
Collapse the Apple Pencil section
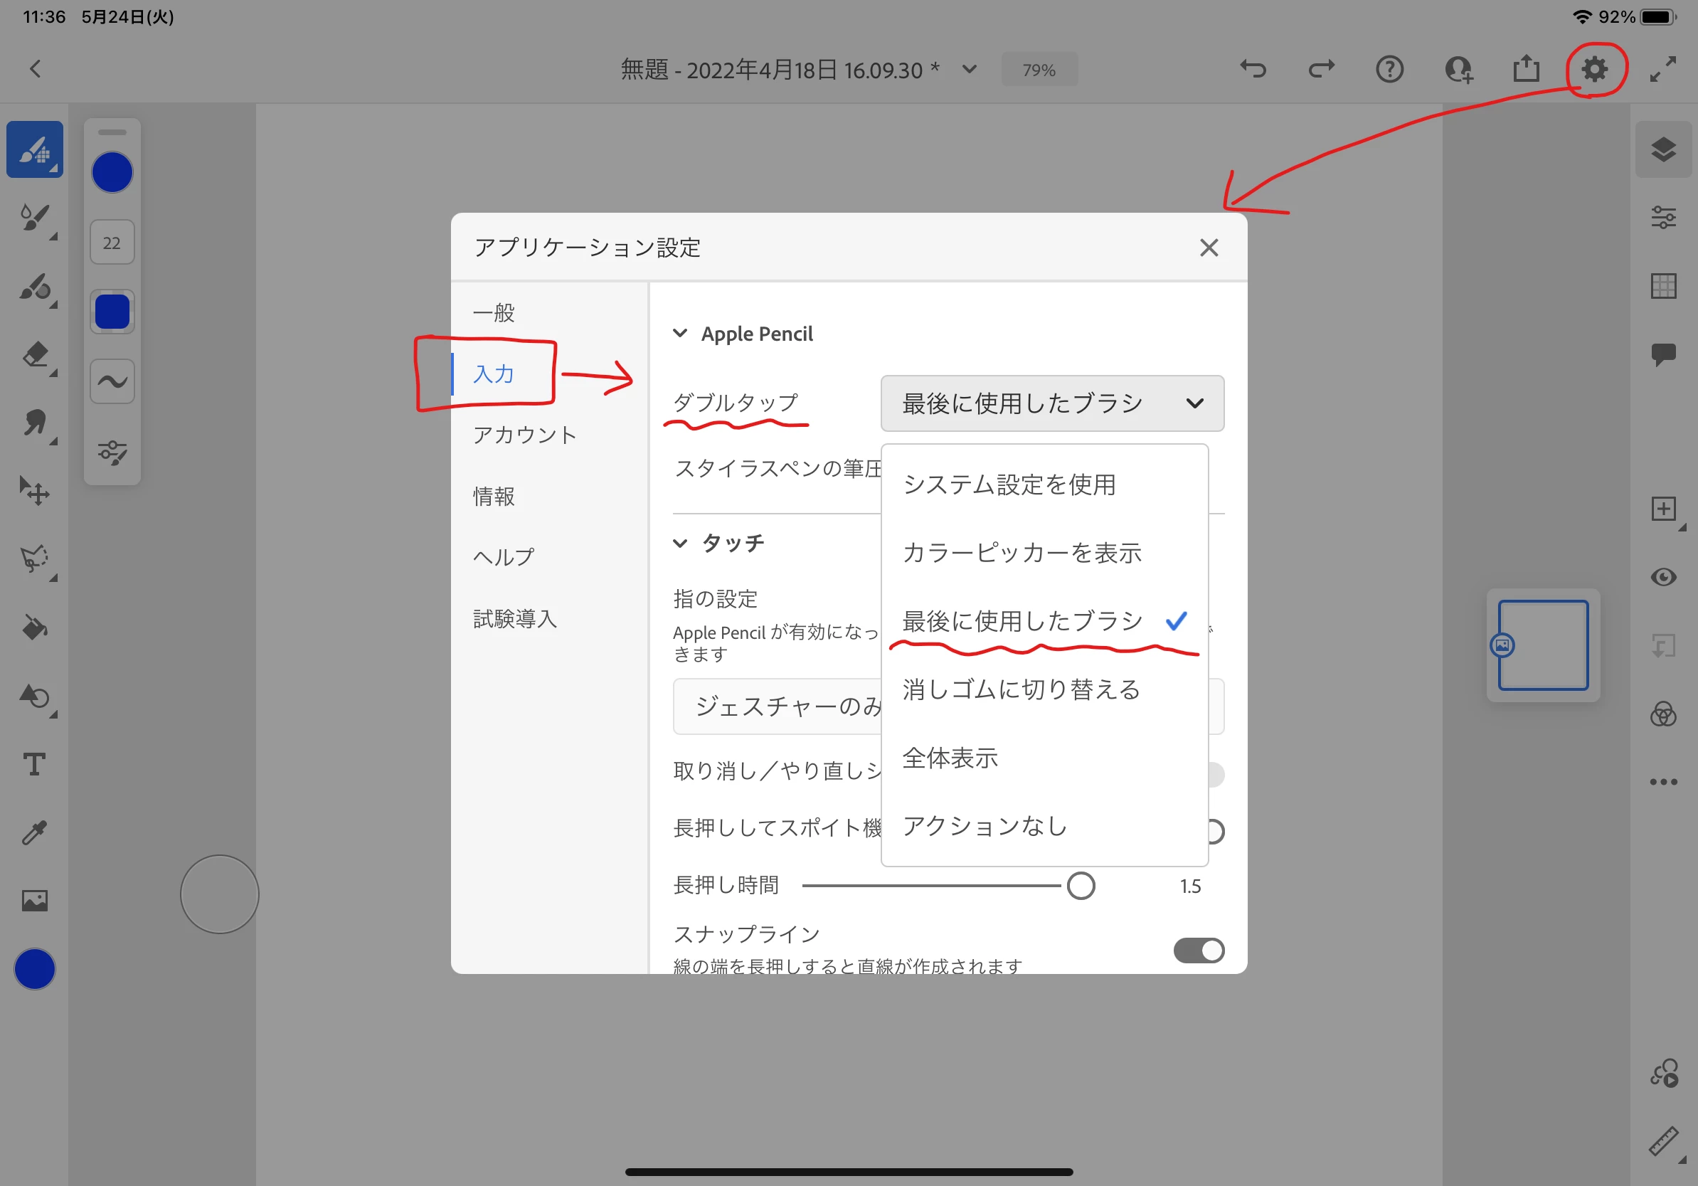[x=679, y=334]
